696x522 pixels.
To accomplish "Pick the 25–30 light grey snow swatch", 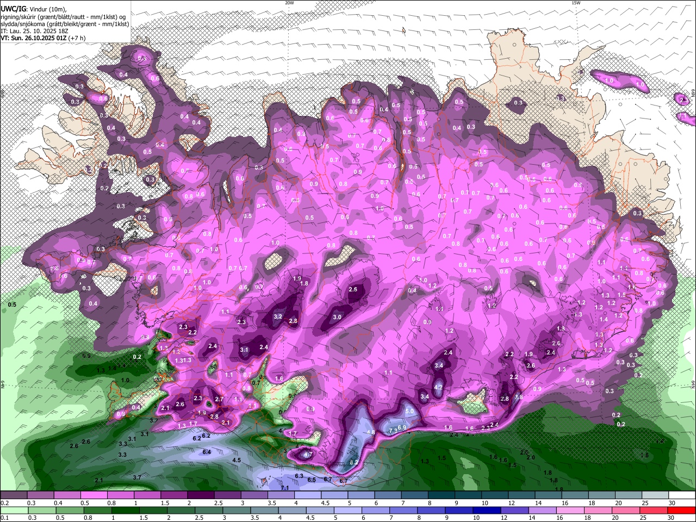I will click(656, 495).
